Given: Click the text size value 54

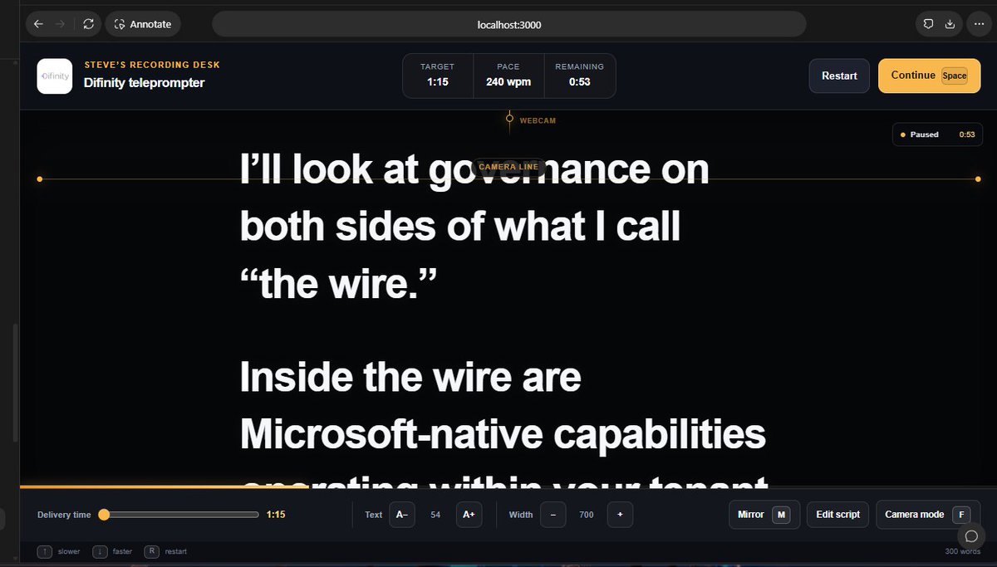Looking at the screenshot, I should (435, 515).
